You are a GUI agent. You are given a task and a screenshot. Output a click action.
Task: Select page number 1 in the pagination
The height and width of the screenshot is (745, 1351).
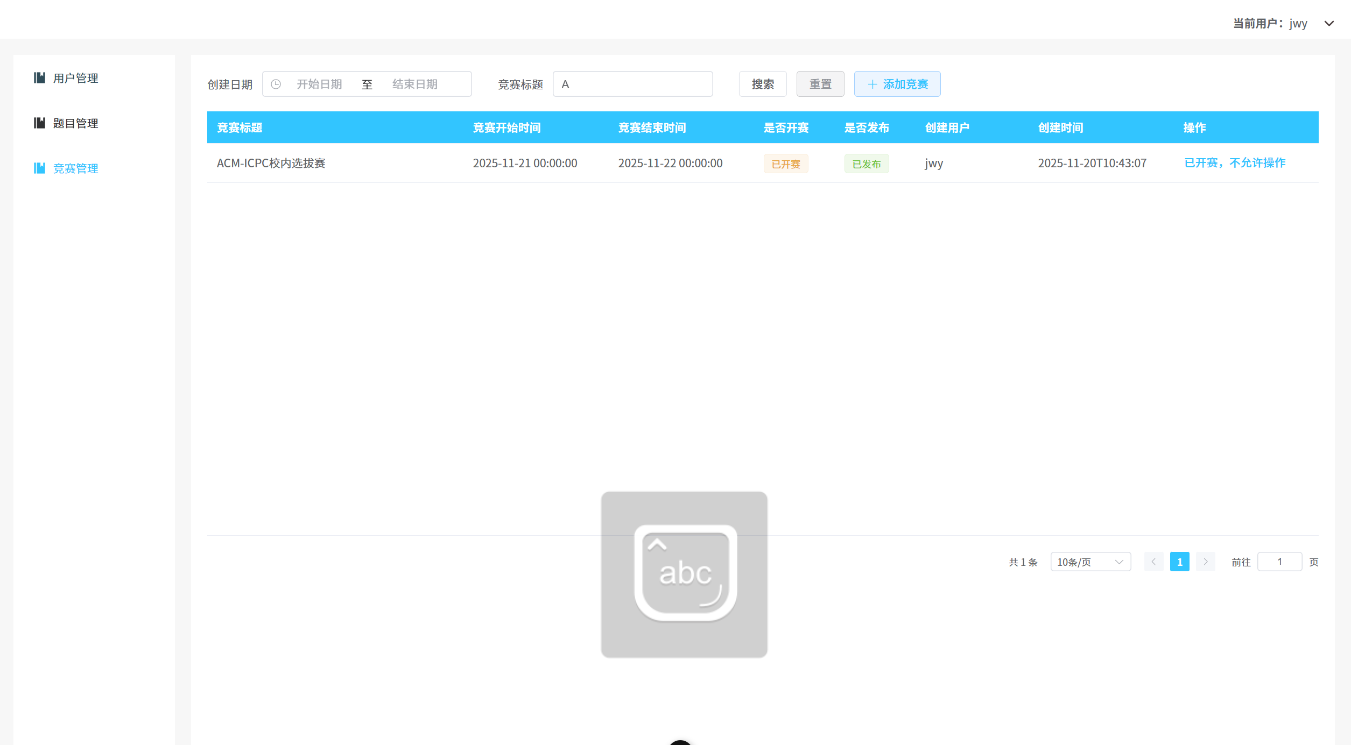tap(1179, 562)
